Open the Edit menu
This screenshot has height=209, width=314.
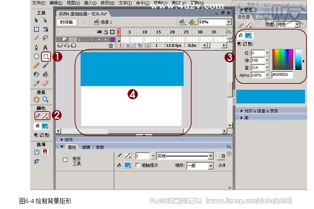[x=56, y=3]
